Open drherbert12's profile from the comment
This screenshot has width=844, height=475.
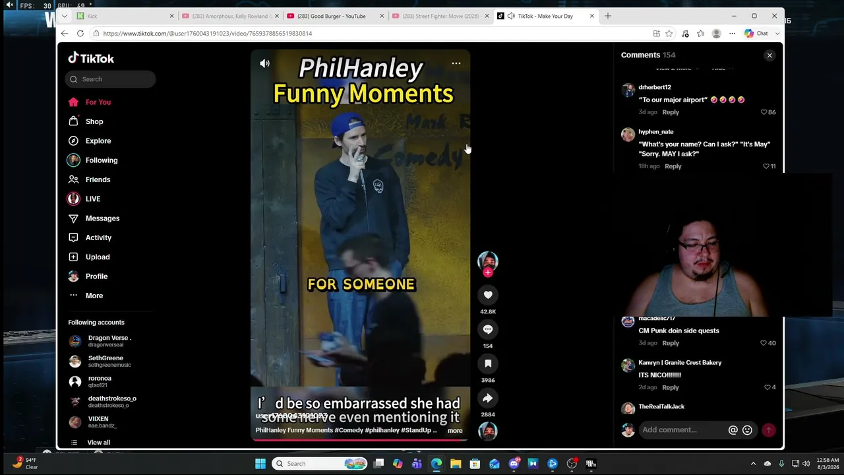[x=655, y=87]
